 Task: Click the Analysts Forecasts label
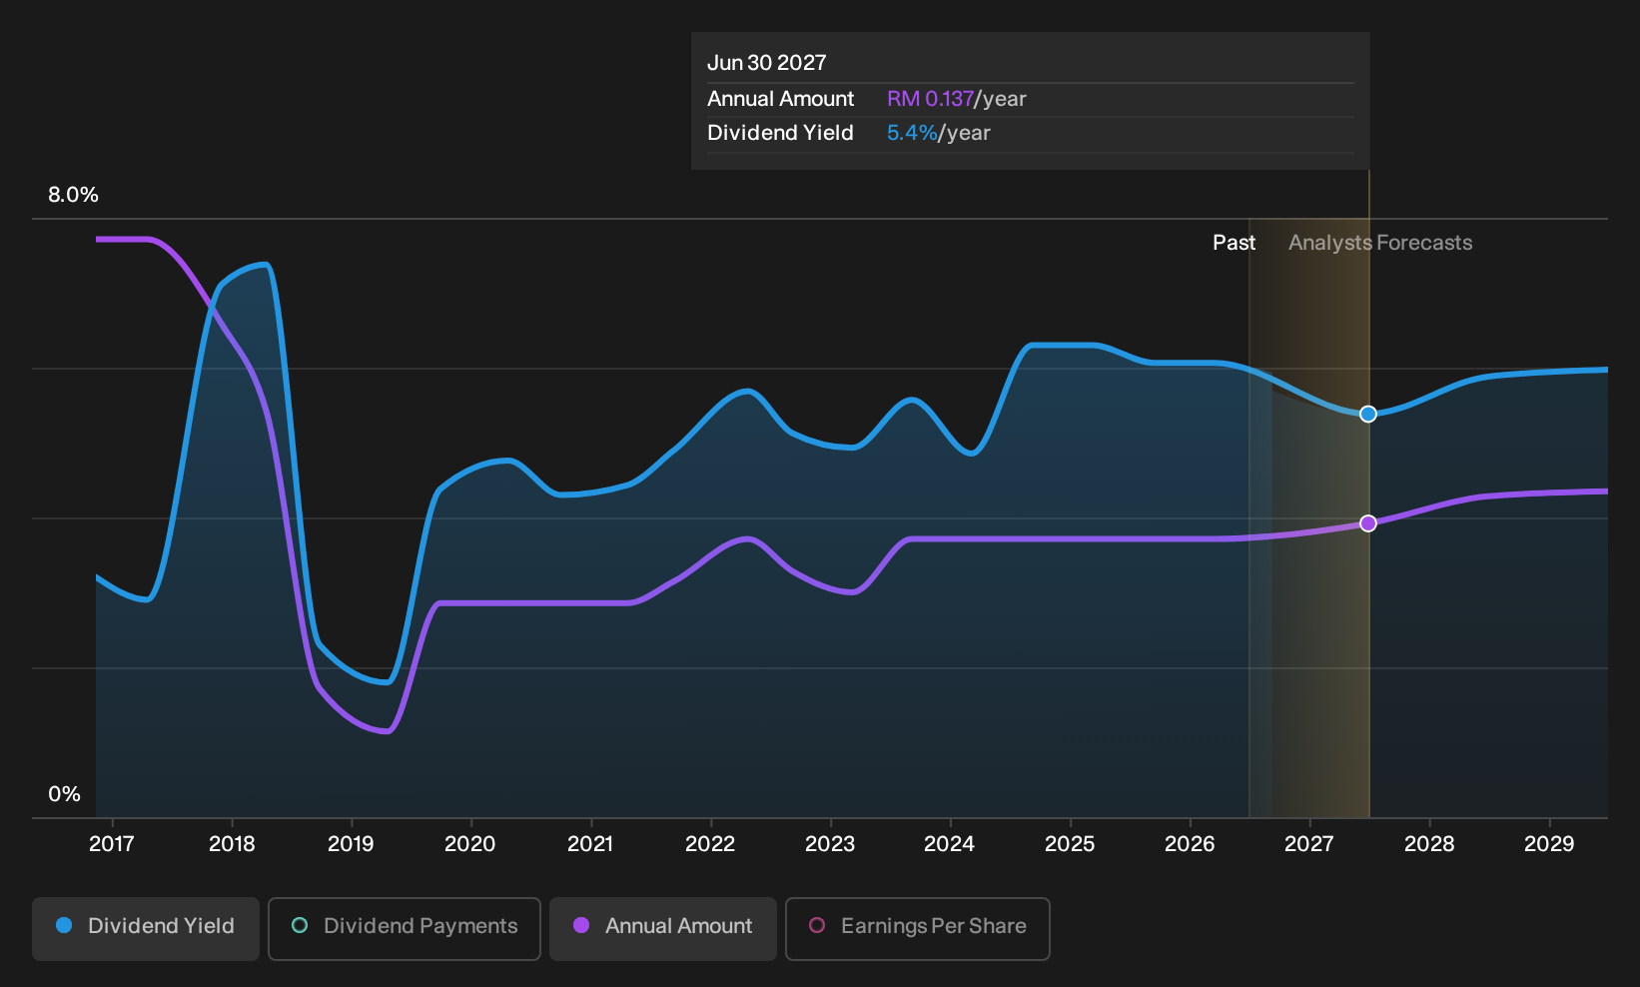tap(1380, 243)
